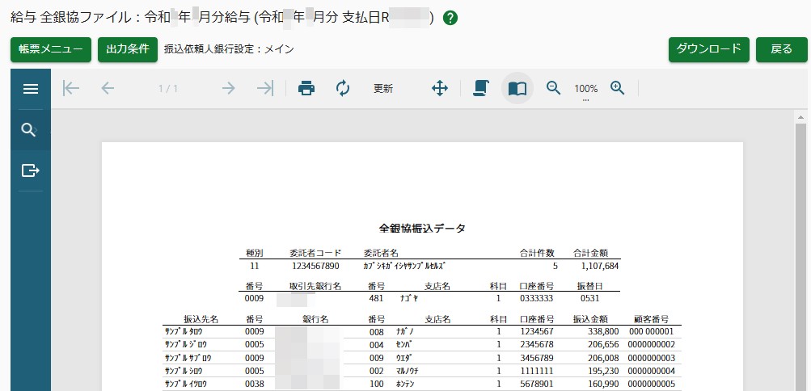Switch to continuous scroll view icon
The width and height of the screenshot is (811, 391).
tap(481, 88)
